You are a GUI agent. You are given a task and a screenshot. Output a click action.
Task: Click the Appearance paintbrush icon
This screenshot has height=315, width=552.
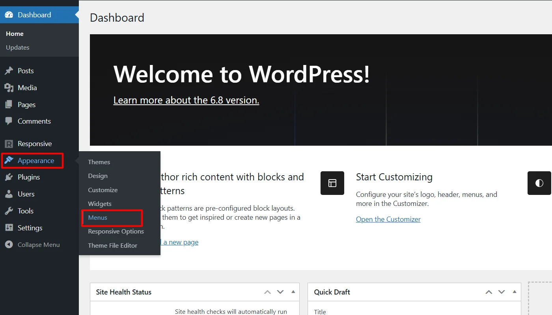tap(9, 161)
